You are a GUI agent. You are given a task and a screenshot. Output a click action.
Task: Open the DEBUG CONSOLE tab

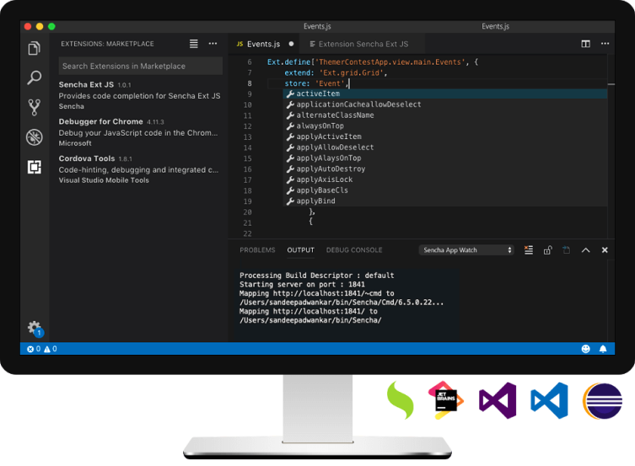point(354,250)
